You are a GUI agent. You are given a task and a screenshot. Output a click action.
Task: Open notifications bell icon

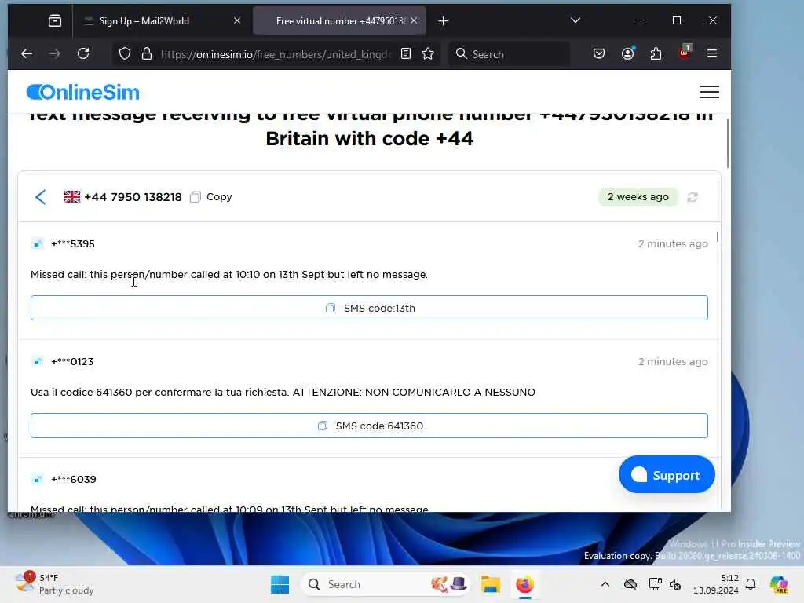point(751,584)
